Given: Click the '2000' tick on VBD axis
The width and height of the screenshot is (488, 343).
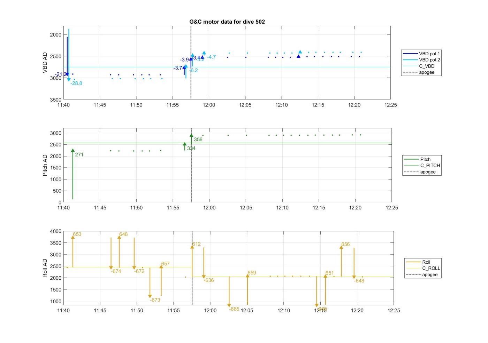Looking at the screenshot, I should [x=56, y=35].
